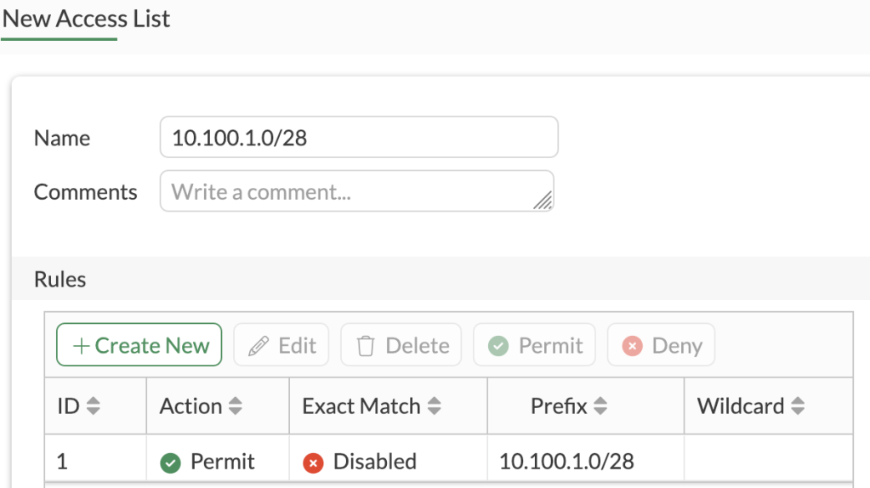This screenshot has width=870, height=488.
Task: Click into the Comments text area
Action: [x=355, y=191]
